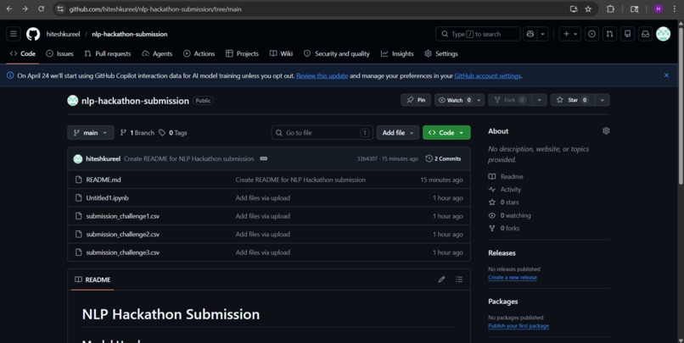684x343 pixels.
Task: Open the user profile avatar menu
Action: click(663, 34)
